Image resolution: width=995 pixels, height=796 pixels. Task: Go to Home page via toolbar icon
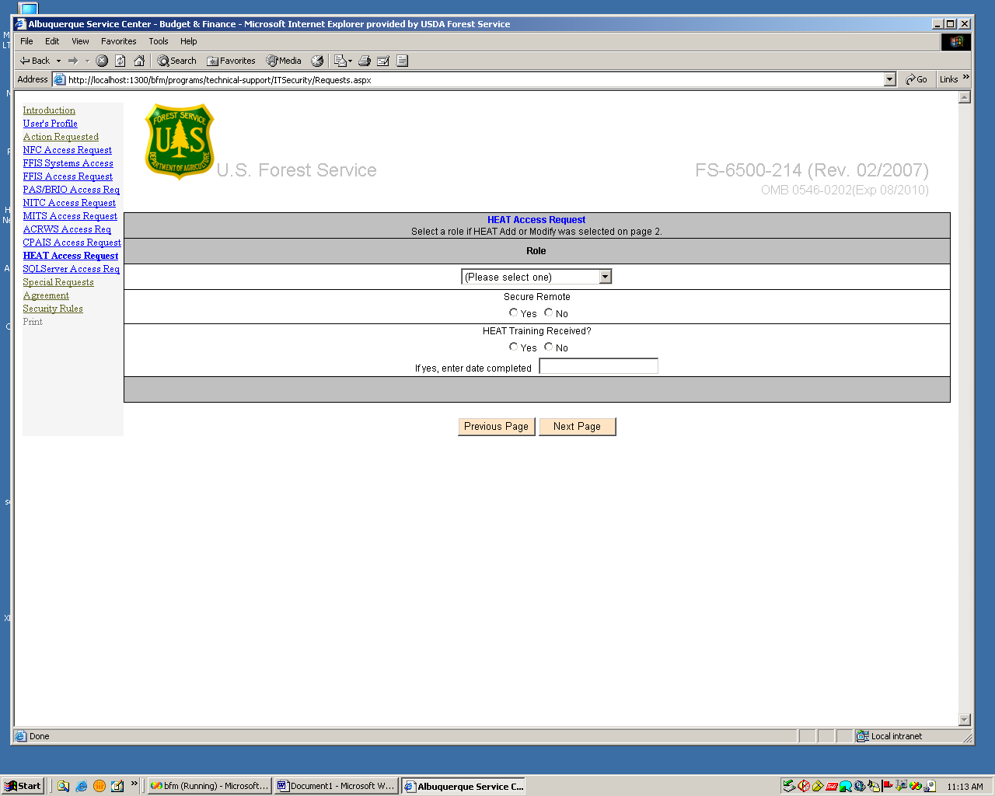point(139,61)
